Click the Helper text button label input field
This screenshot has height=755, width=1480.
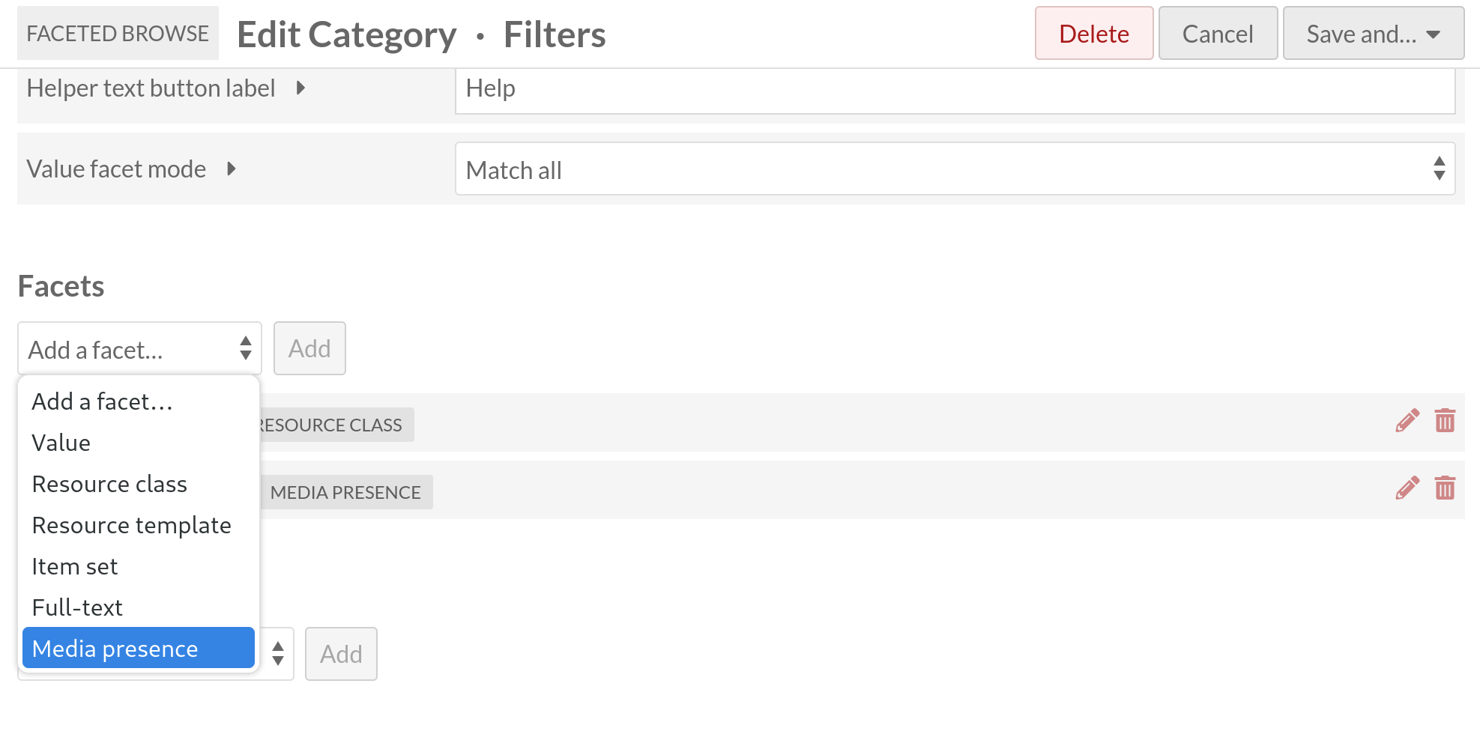coord(955,90)
